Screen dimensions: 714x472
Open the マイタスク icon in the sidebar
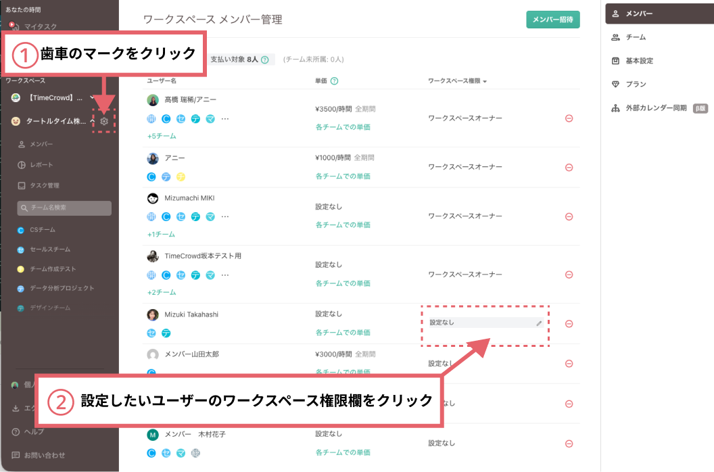[x=15, y=26]
